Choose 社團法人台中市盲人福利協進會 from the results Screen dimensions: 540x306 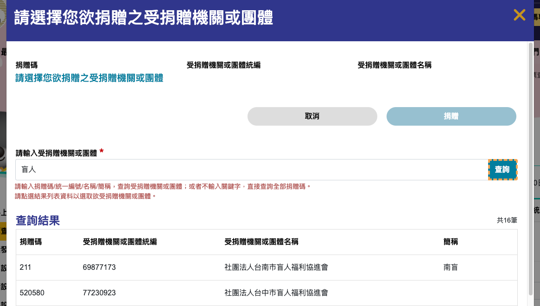click(x=276, y=293)
